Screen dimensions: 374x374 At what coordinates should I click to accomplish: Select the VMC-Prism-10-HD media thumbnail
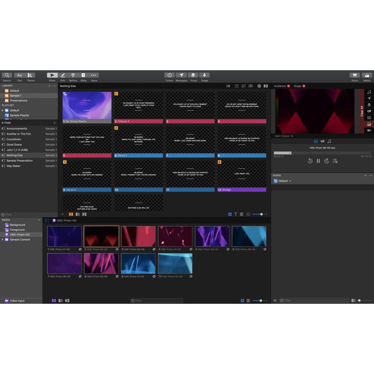click(138, 263)
